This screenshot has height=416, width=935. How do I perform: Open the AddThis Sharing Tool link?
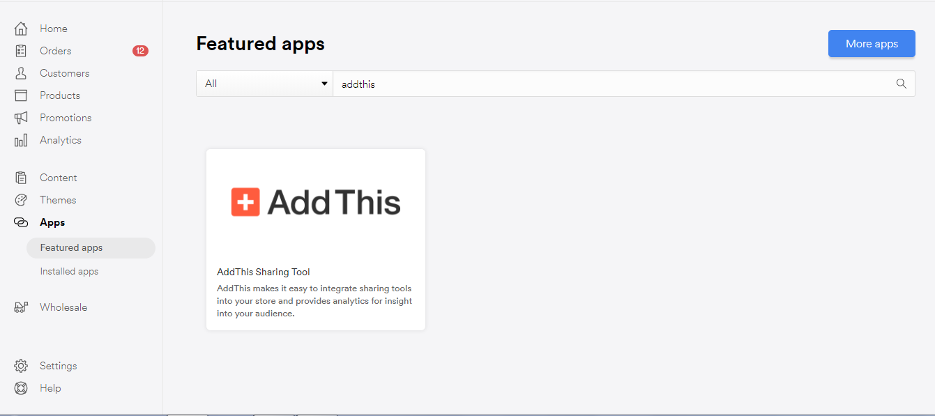(x=264, y=271)
